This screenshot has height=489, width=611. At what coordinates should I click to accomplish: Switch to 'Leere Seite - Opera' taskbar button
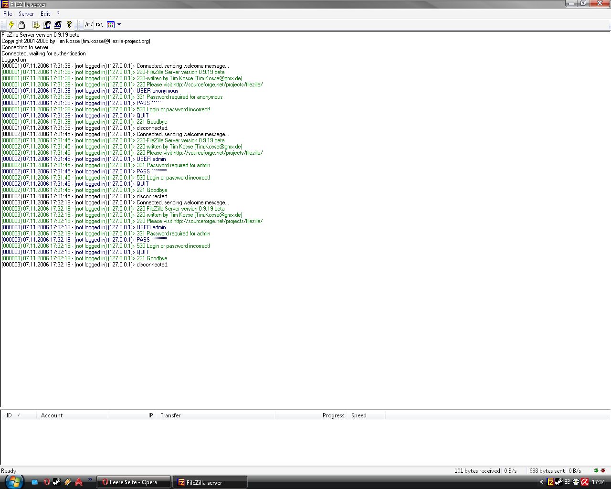(134, 482)
